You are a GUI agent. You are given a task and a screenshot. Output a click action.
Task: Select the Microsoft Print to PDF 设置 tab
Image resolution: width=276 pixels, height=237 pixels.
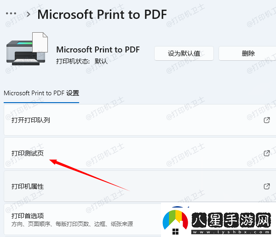pos(41,93)
